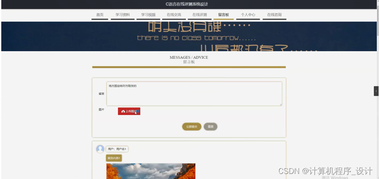Open 个人中心 tab

point(248,15)
